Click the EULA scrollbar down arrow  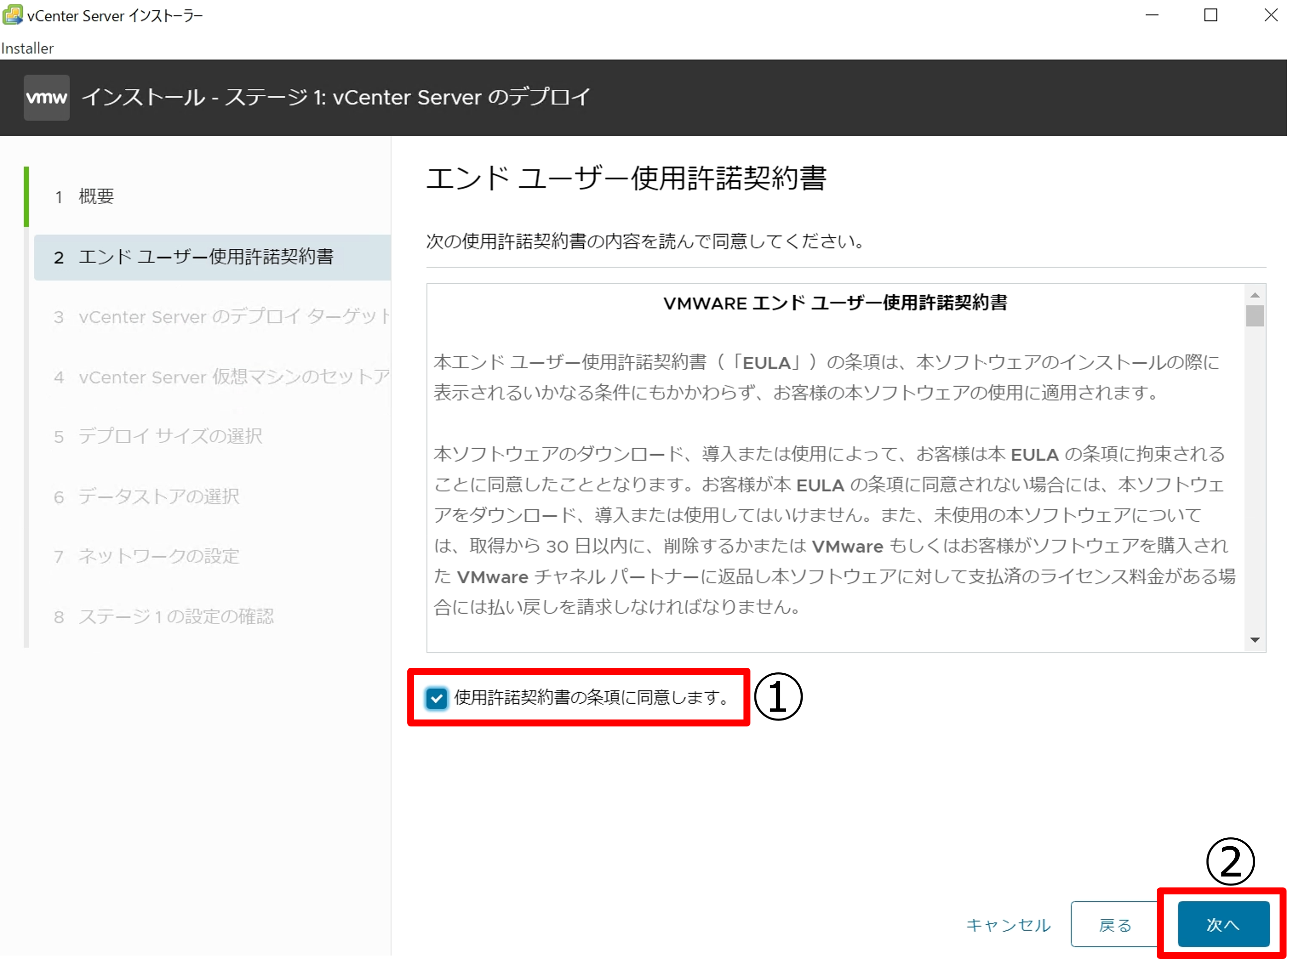coord(1255,640)
